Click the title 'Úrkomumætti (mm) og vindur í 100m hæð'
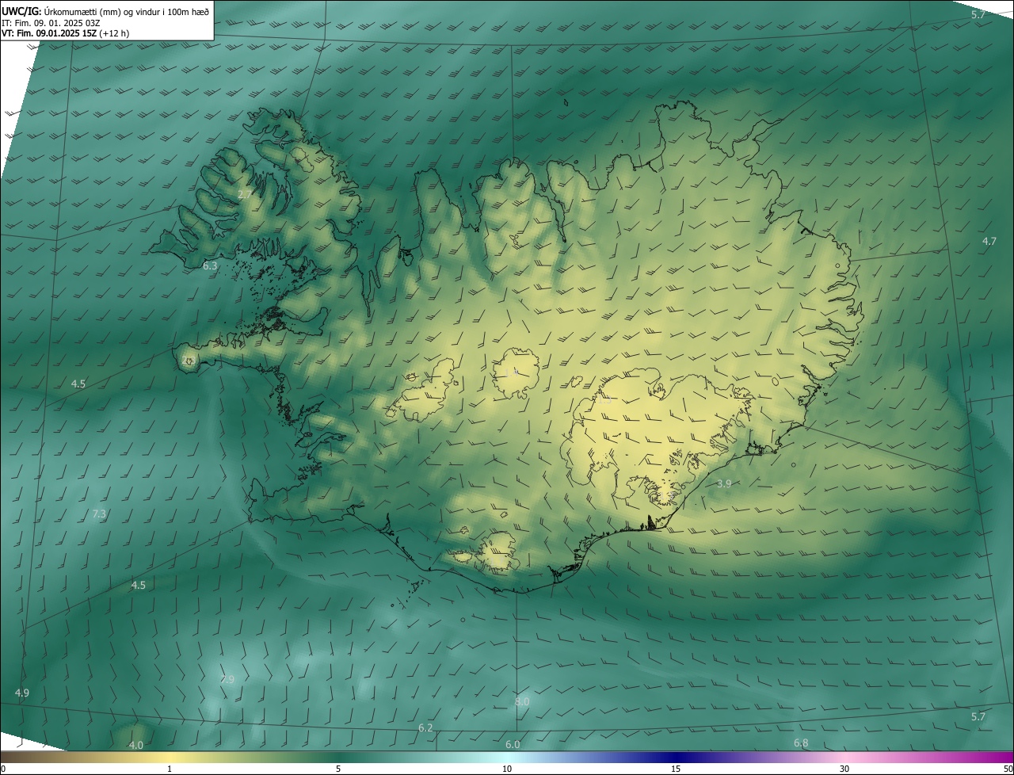Screen dimensions: 1014x775 coord(127,11)
